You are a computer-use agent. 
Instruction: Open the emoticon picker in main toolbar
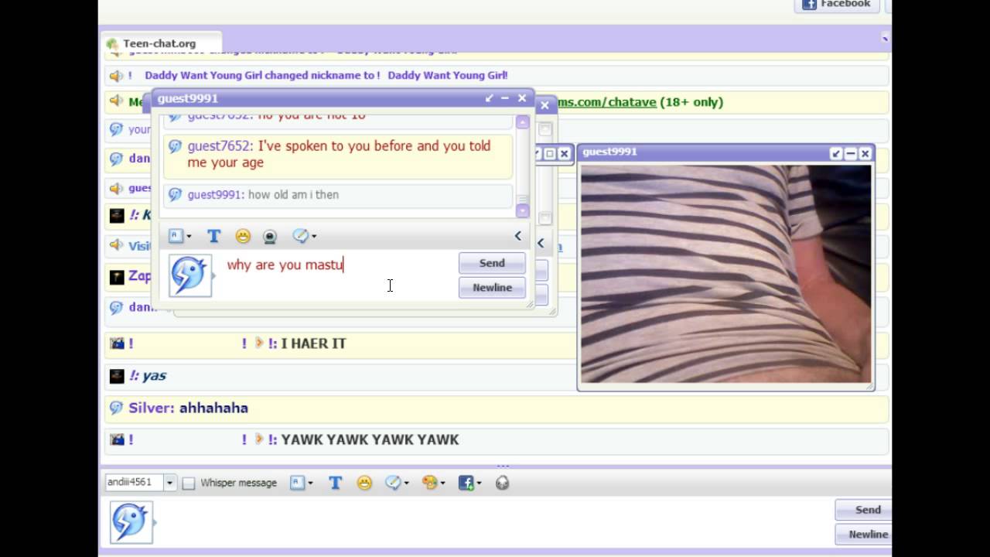click(364, 483)
